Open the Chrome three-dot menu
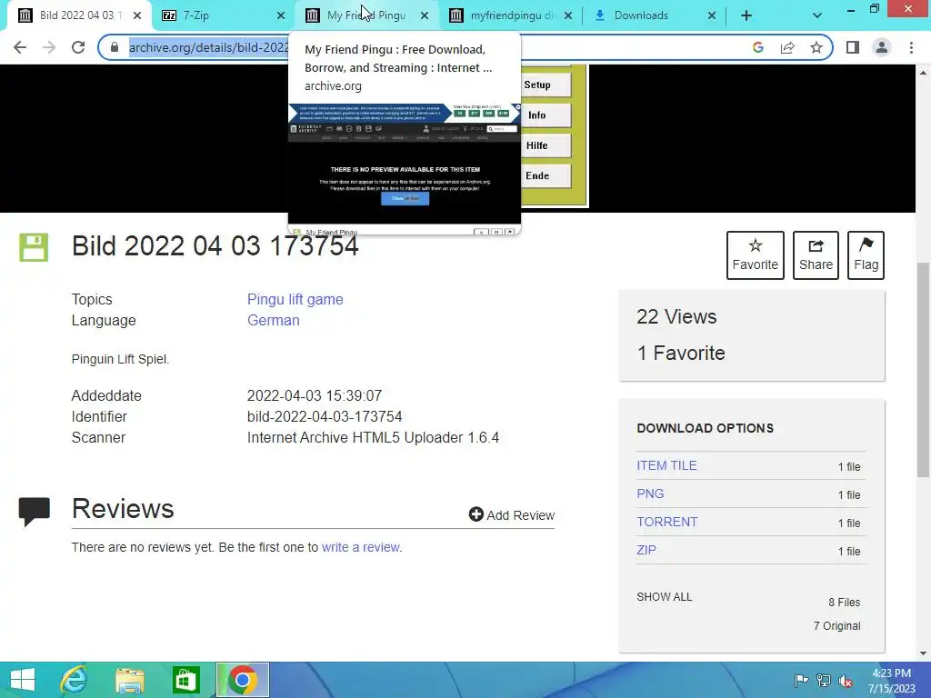Viewport: 931px width, 698px height. tap(911, 47)
